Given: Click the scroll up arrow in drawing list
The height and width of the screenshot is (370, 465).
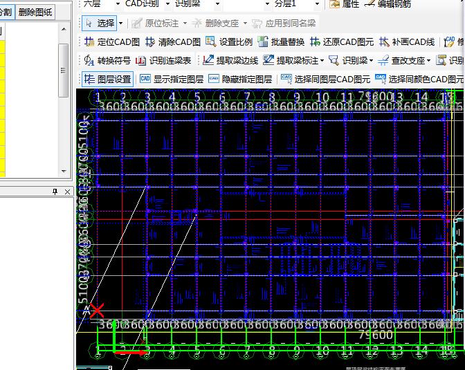Looking at the screenshot, I should click(64, 29).
